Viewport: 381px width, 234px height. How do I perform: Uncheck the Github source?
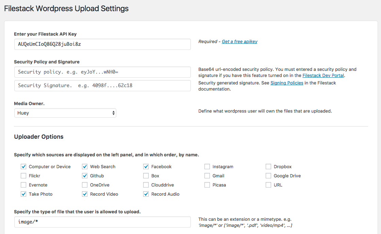click(x=85, y=176)
